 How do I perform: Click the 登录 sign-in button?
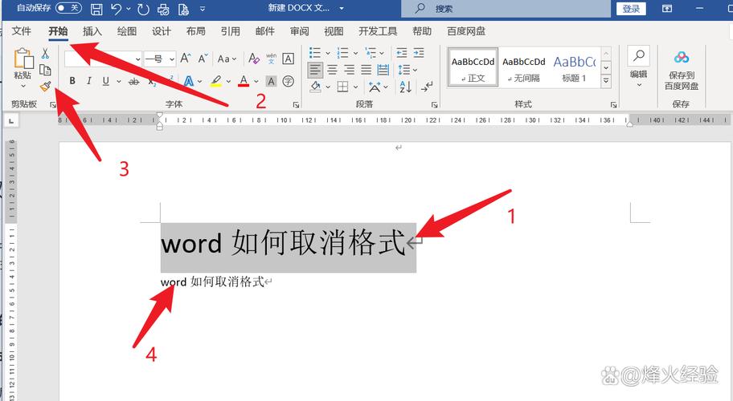631,8
